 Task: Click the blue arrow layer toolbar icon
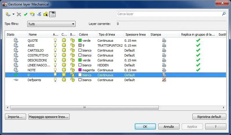[x=39, y=14]
